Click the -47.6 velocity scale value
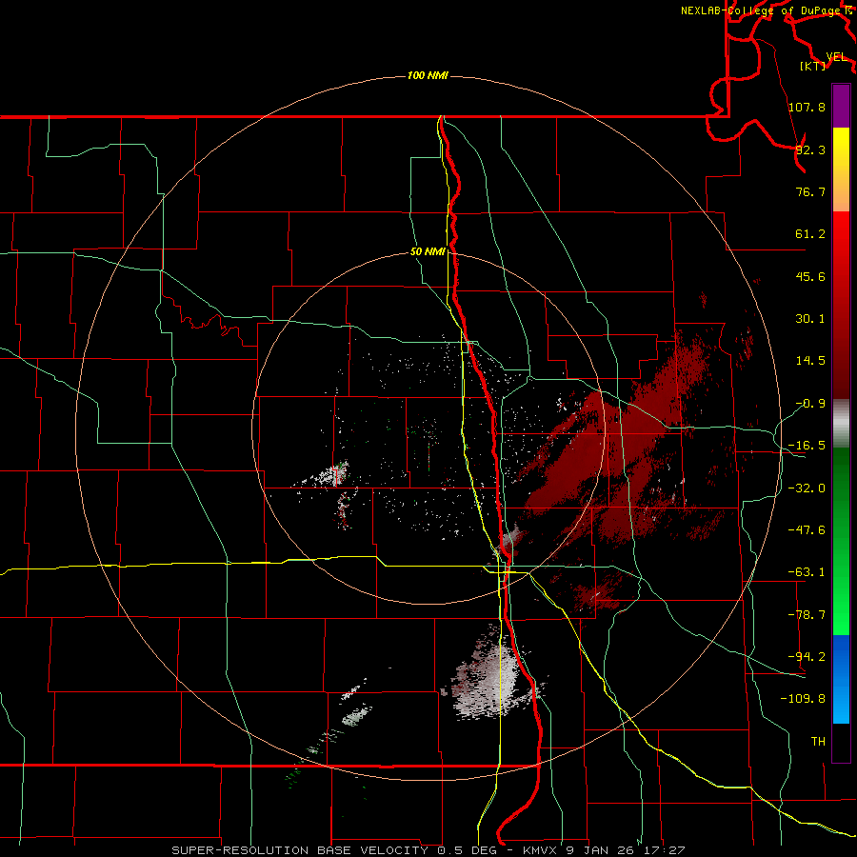Viewport: 857px width, 857px height. pos(807,530)
